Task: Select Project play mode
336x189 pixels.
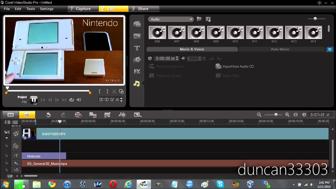Action: tap(22, 97)
